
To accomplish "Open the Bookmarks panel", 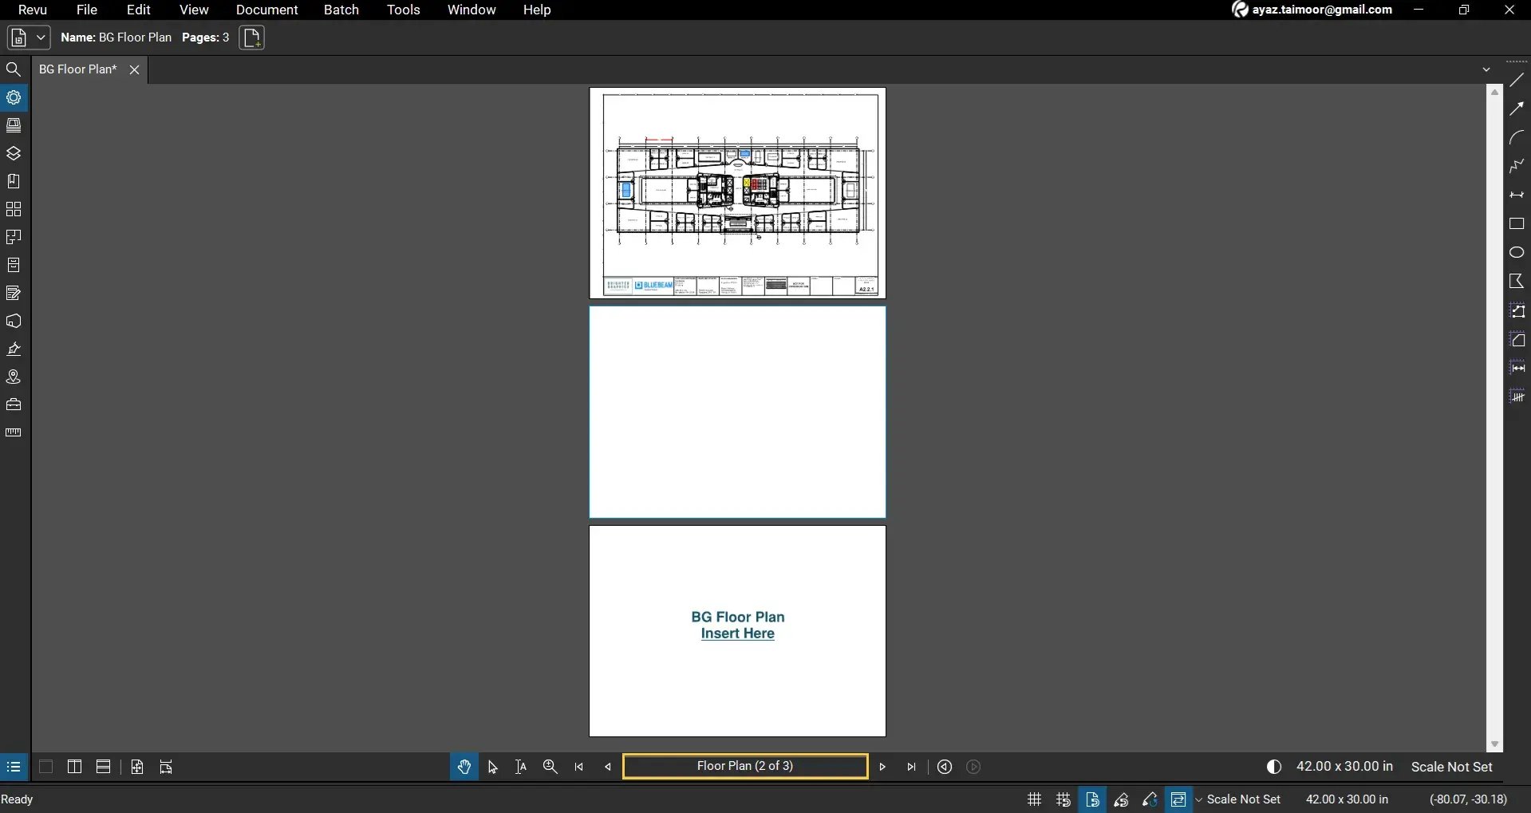I will tap(14, 181).
